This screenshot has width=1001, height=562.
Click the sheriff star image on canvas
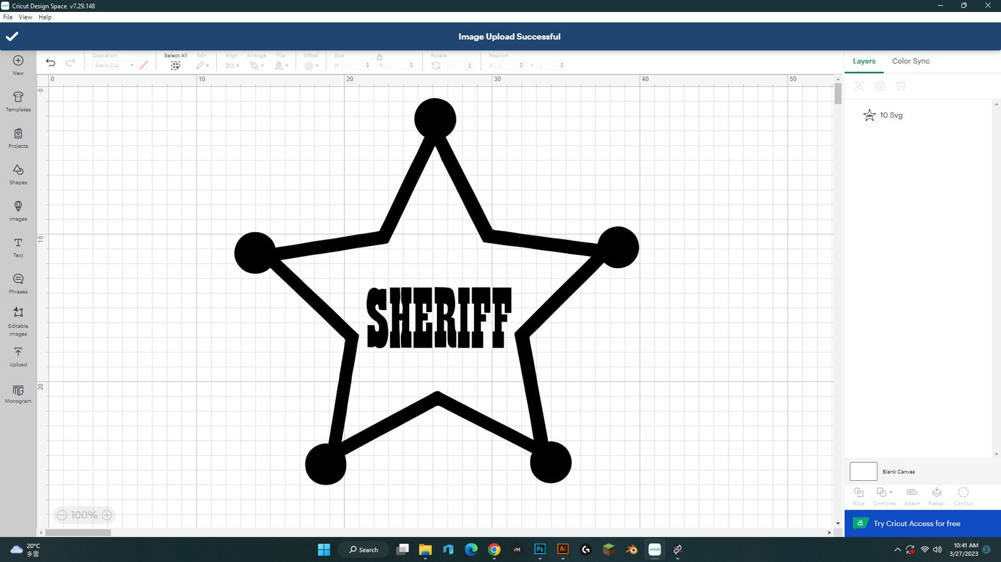pos(436,292)
